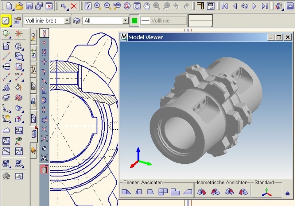Click the green color swatch

134,20
